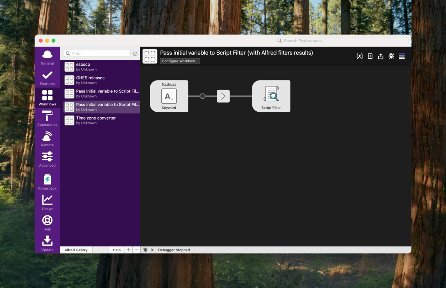
Task: Click the workflow Filter search field
Action: (x=97, y=53)
